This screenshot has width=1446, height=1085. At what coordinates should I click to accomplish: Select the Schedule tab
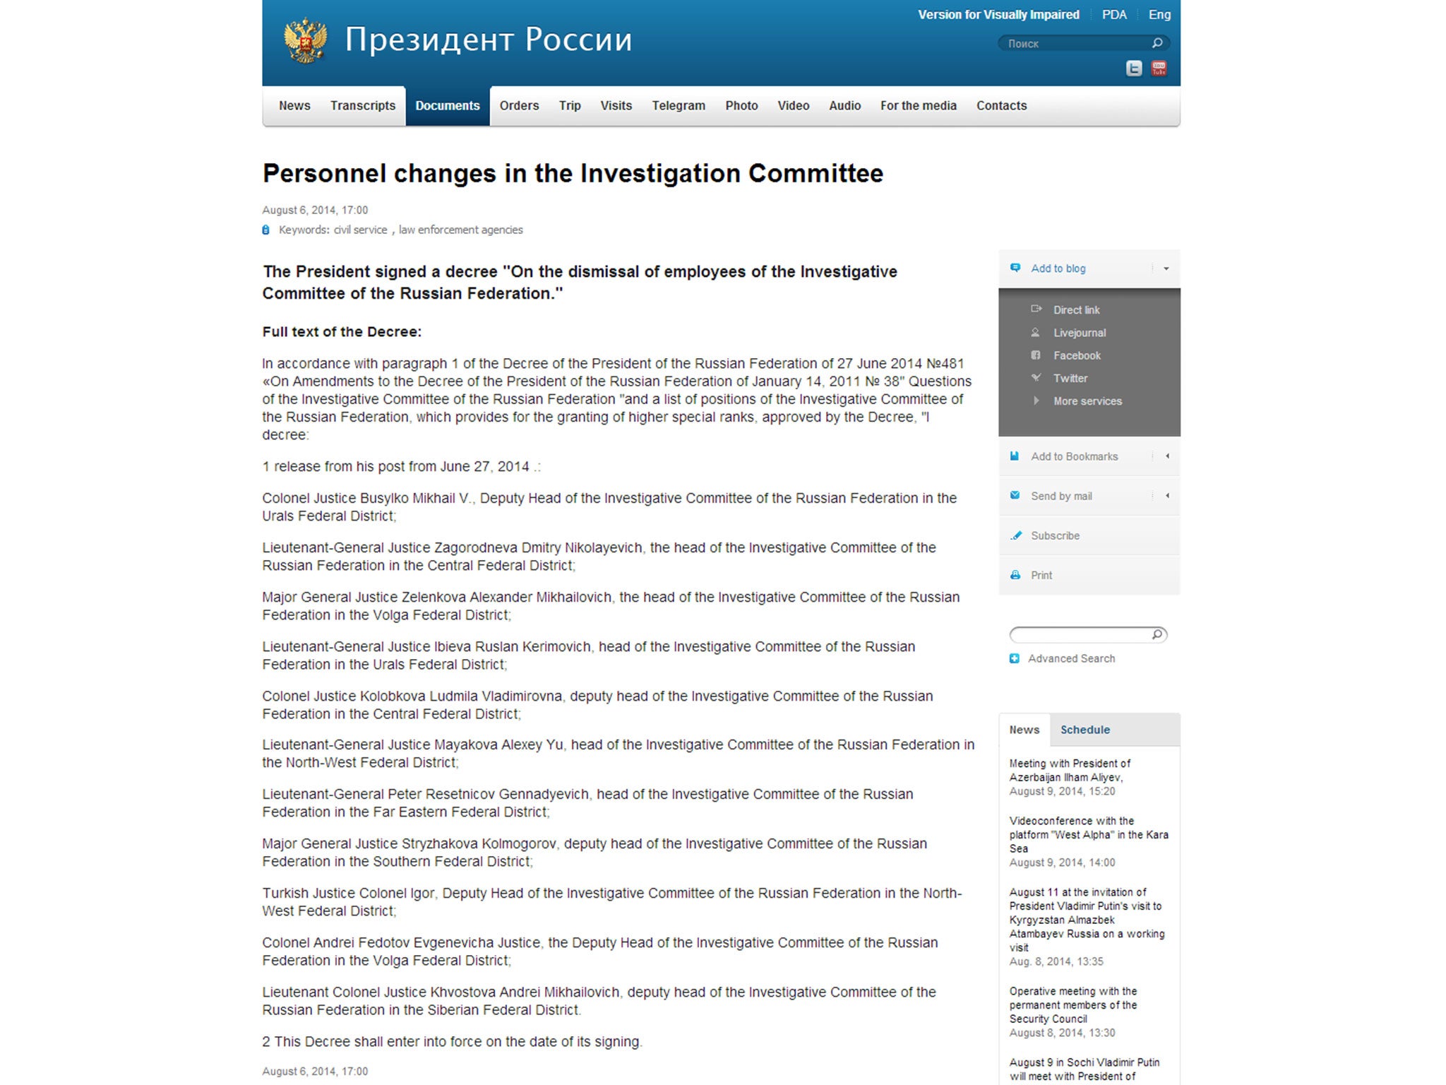coord(1082,728)
